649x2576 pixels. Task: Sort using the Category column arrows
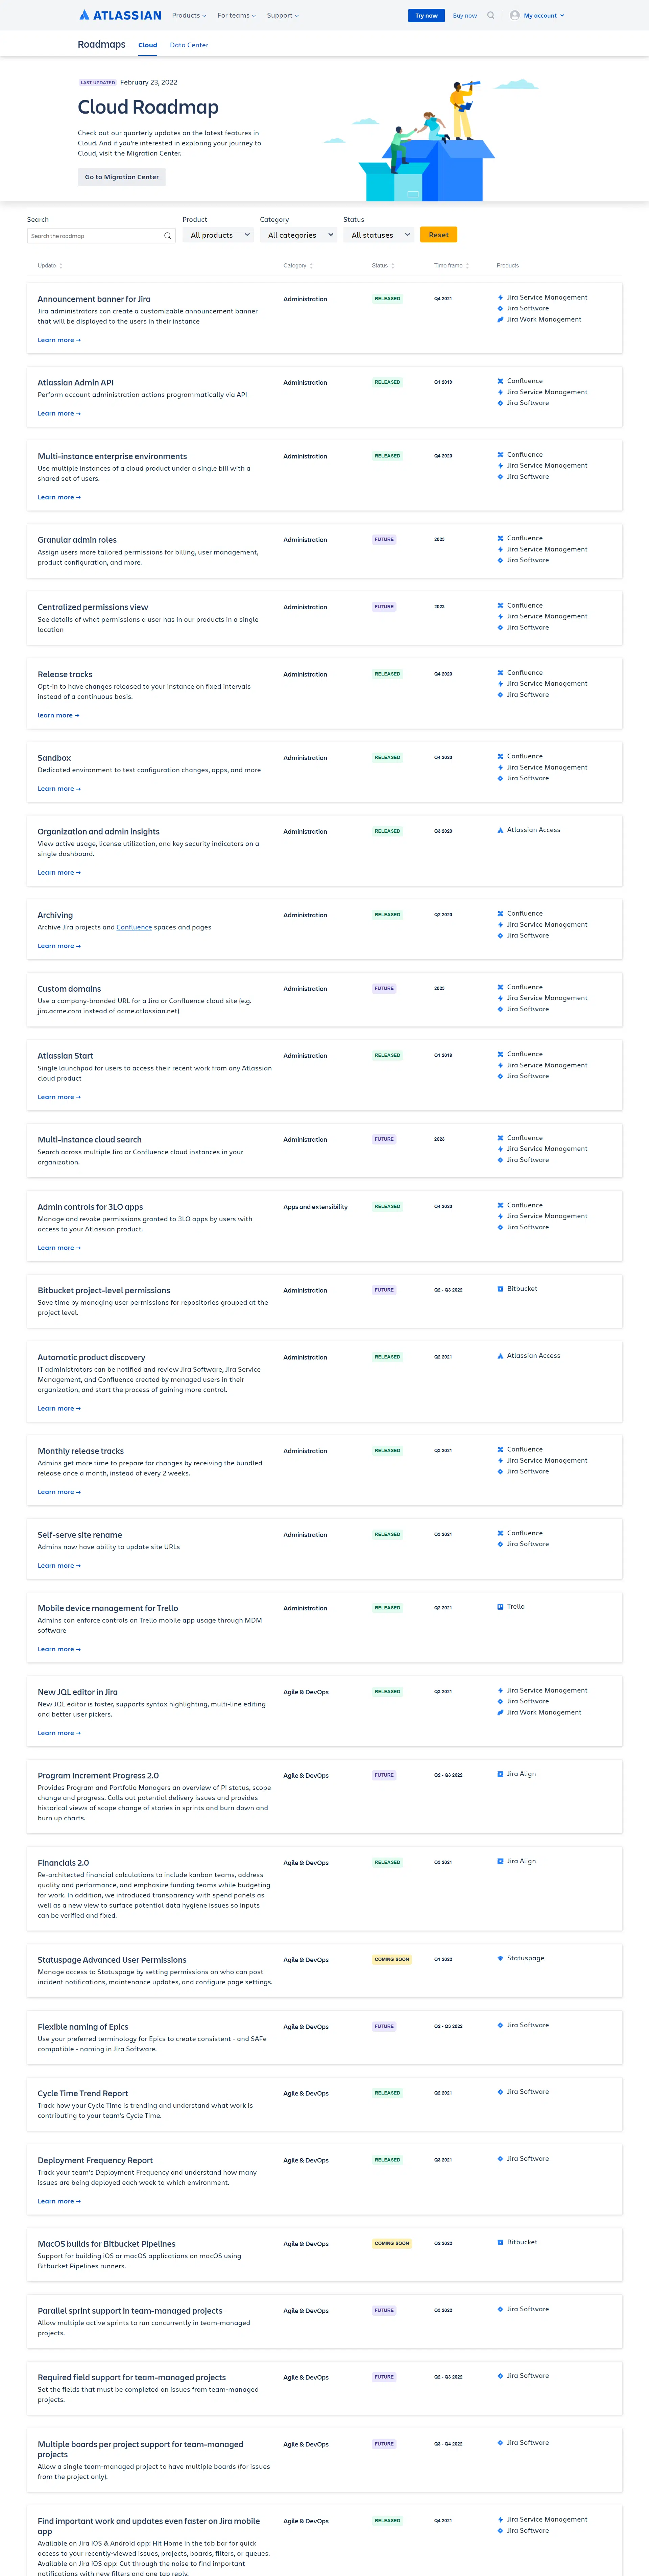pyautogui.click(x=311, y=266)
